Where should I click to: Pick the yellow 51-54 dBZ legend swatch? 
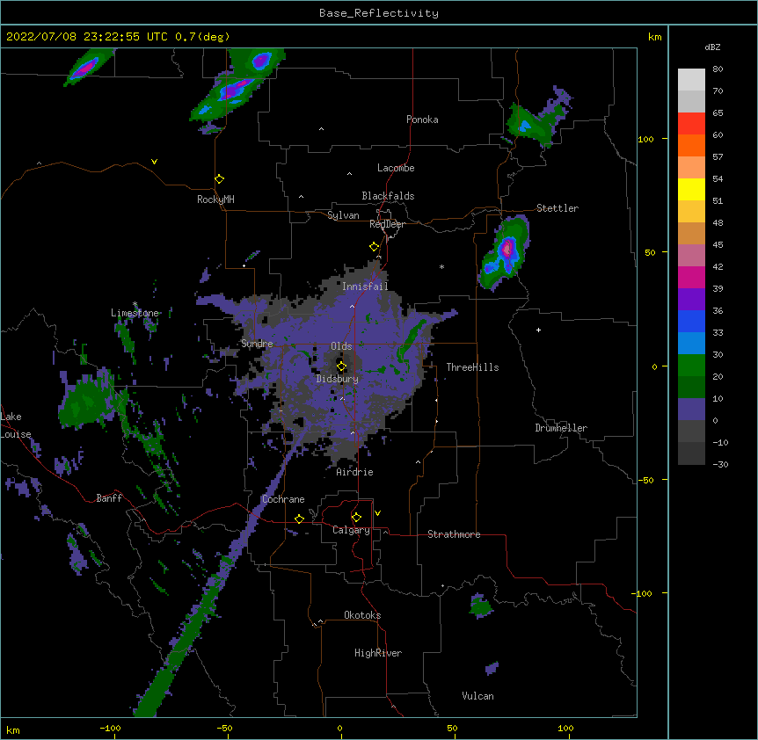pos(691,189)
